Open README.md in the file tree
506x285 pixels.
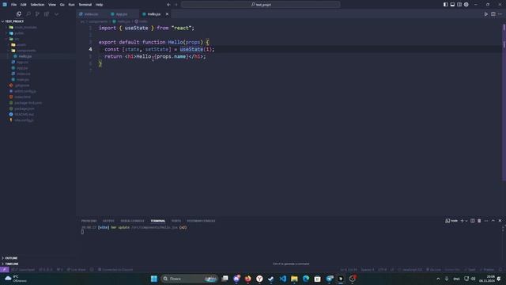[x=38, y=114]
